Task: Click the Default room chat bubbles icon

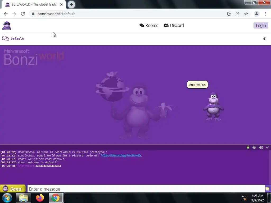Action: [5, 38]
